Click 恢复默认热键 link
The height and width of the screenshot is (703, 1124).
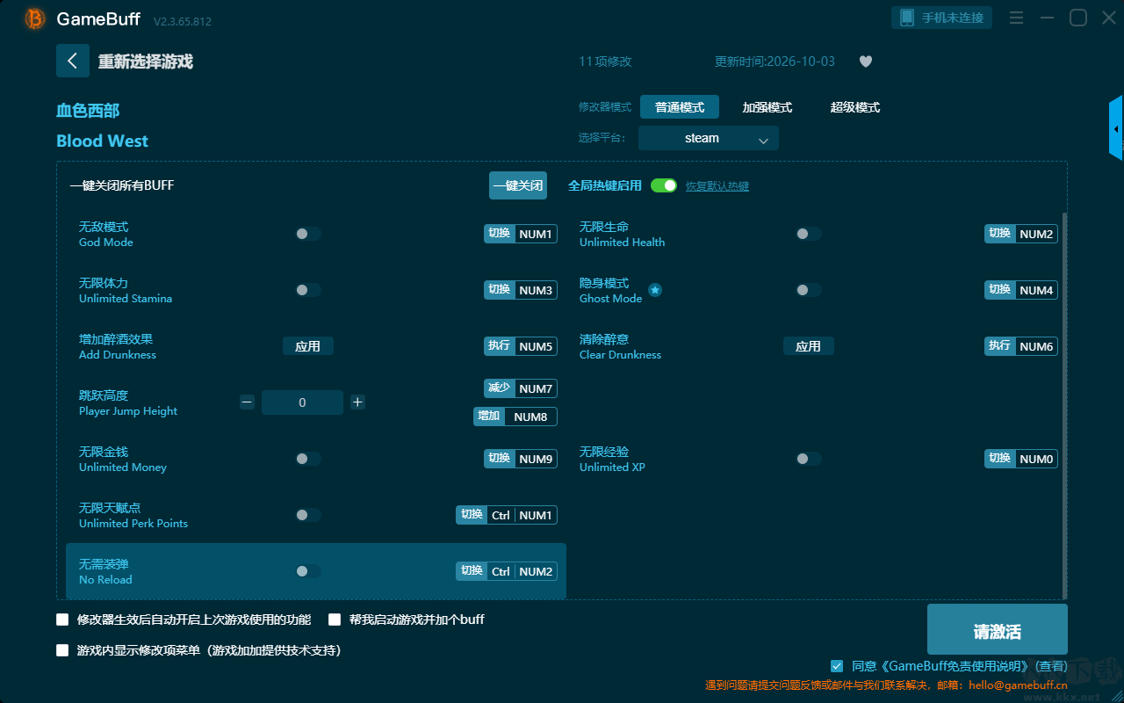[717, 186]
